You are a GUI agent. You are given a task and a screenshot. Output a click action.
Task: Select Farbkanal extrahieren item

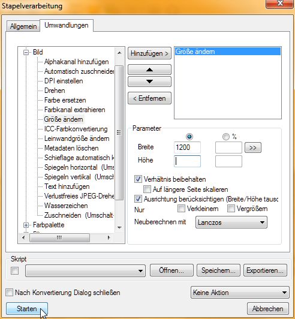point(75,110)
